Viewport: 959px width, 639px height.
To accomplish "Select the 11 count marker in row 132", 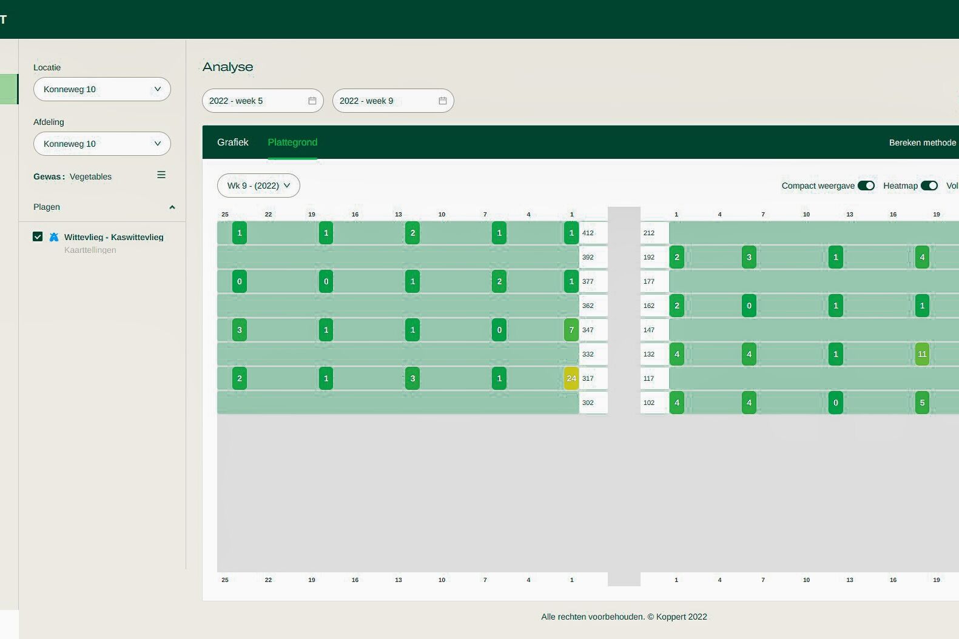I will pyautogui.click(x=922, y=354).
